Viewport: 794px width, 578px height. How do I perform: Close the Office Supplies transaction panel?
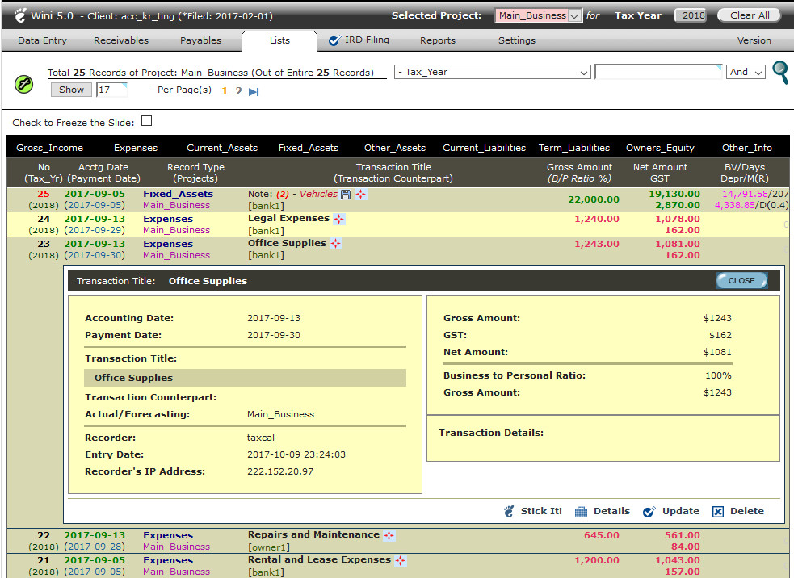[741, 280]
